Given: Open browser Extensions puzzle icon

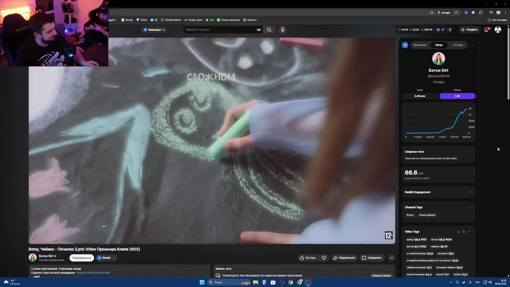Looking at the screenshot, I should click(481, 12).
